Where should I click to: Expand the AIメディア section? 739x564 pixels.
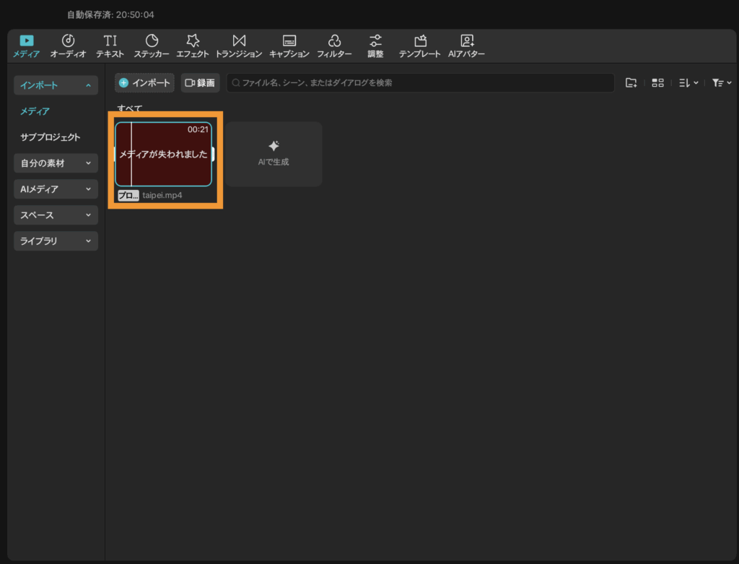(x=56, y=189)
